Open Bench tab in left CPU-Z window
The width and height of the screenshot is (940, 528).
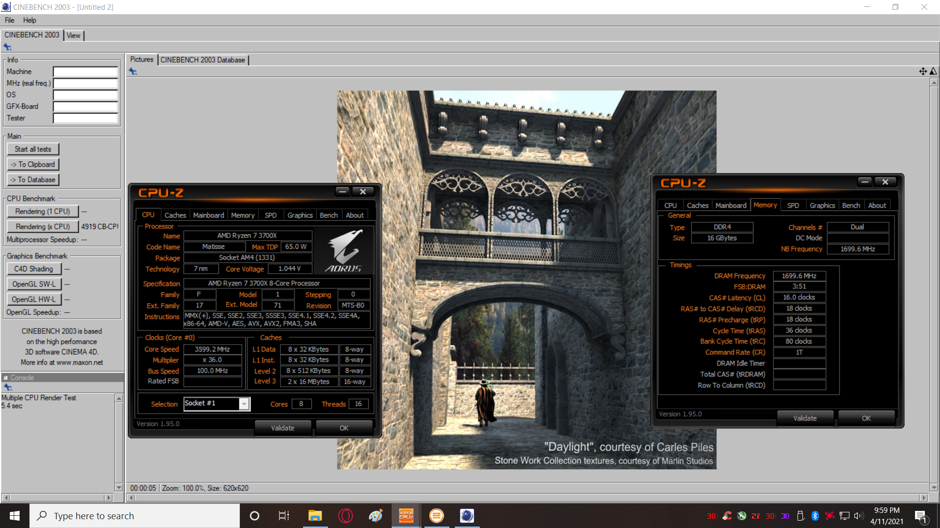pos(329,215)
